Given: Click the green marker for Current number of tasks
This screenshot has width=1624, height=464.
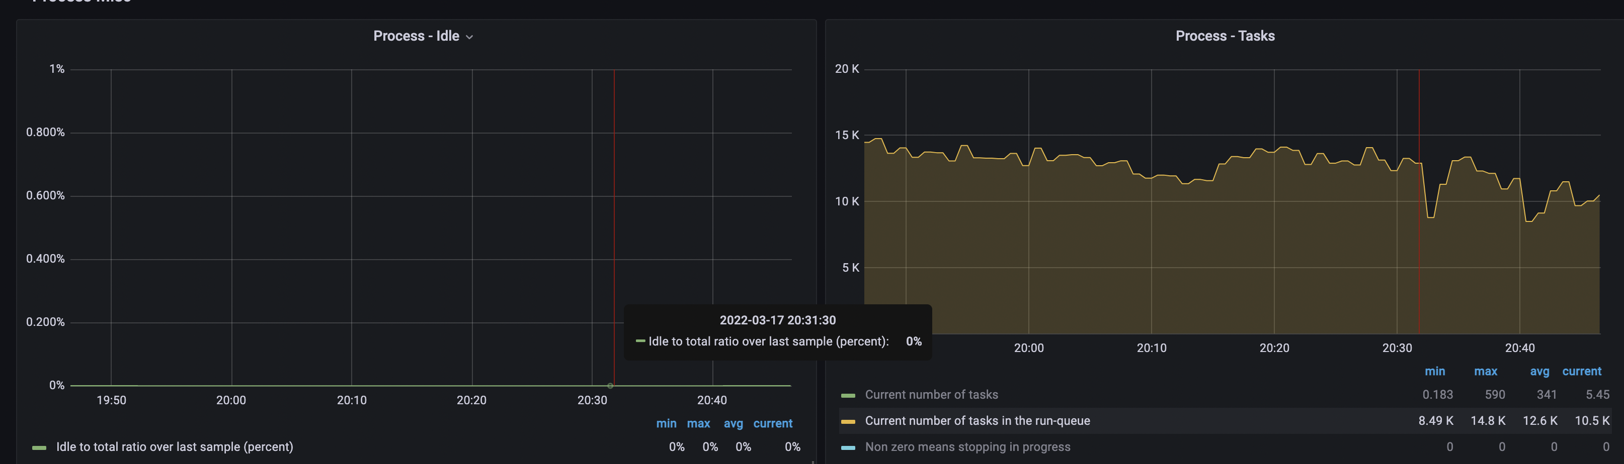Looking at the screenshot, I should [x=848, y=395].
